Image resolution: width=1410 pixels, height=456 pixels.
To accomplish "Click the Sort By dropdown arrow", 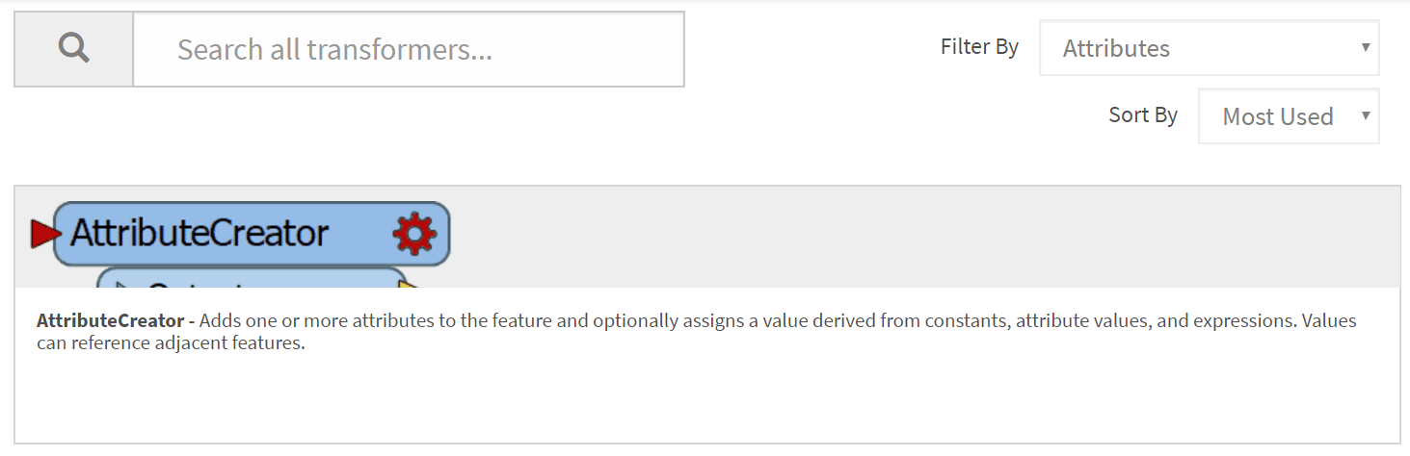I will pyautogui.click(x=1365, y=115).
